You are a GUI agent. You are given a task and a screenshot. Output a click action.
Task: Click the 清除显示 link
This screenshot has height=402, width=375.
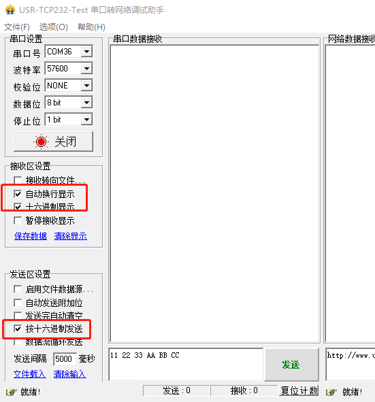[x=71, y=236]
